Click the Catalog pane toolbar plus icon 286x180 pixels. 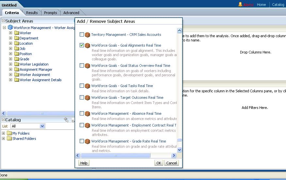66,120
